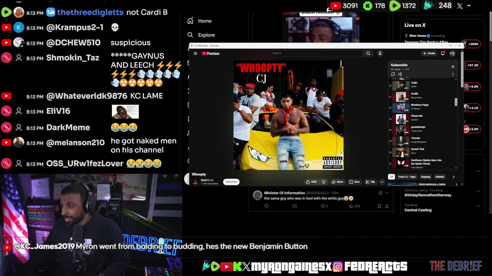This screenshot has width=492, height=276.
Task: Open thethreedigletts chat username
Action: [90, 12]
